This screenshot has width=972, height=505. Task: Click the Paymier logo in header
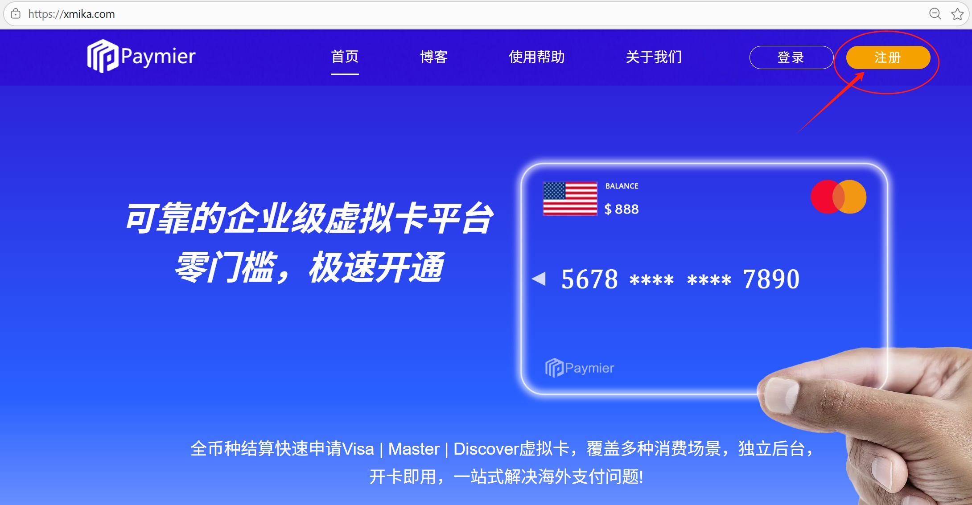tap(141, 57)
